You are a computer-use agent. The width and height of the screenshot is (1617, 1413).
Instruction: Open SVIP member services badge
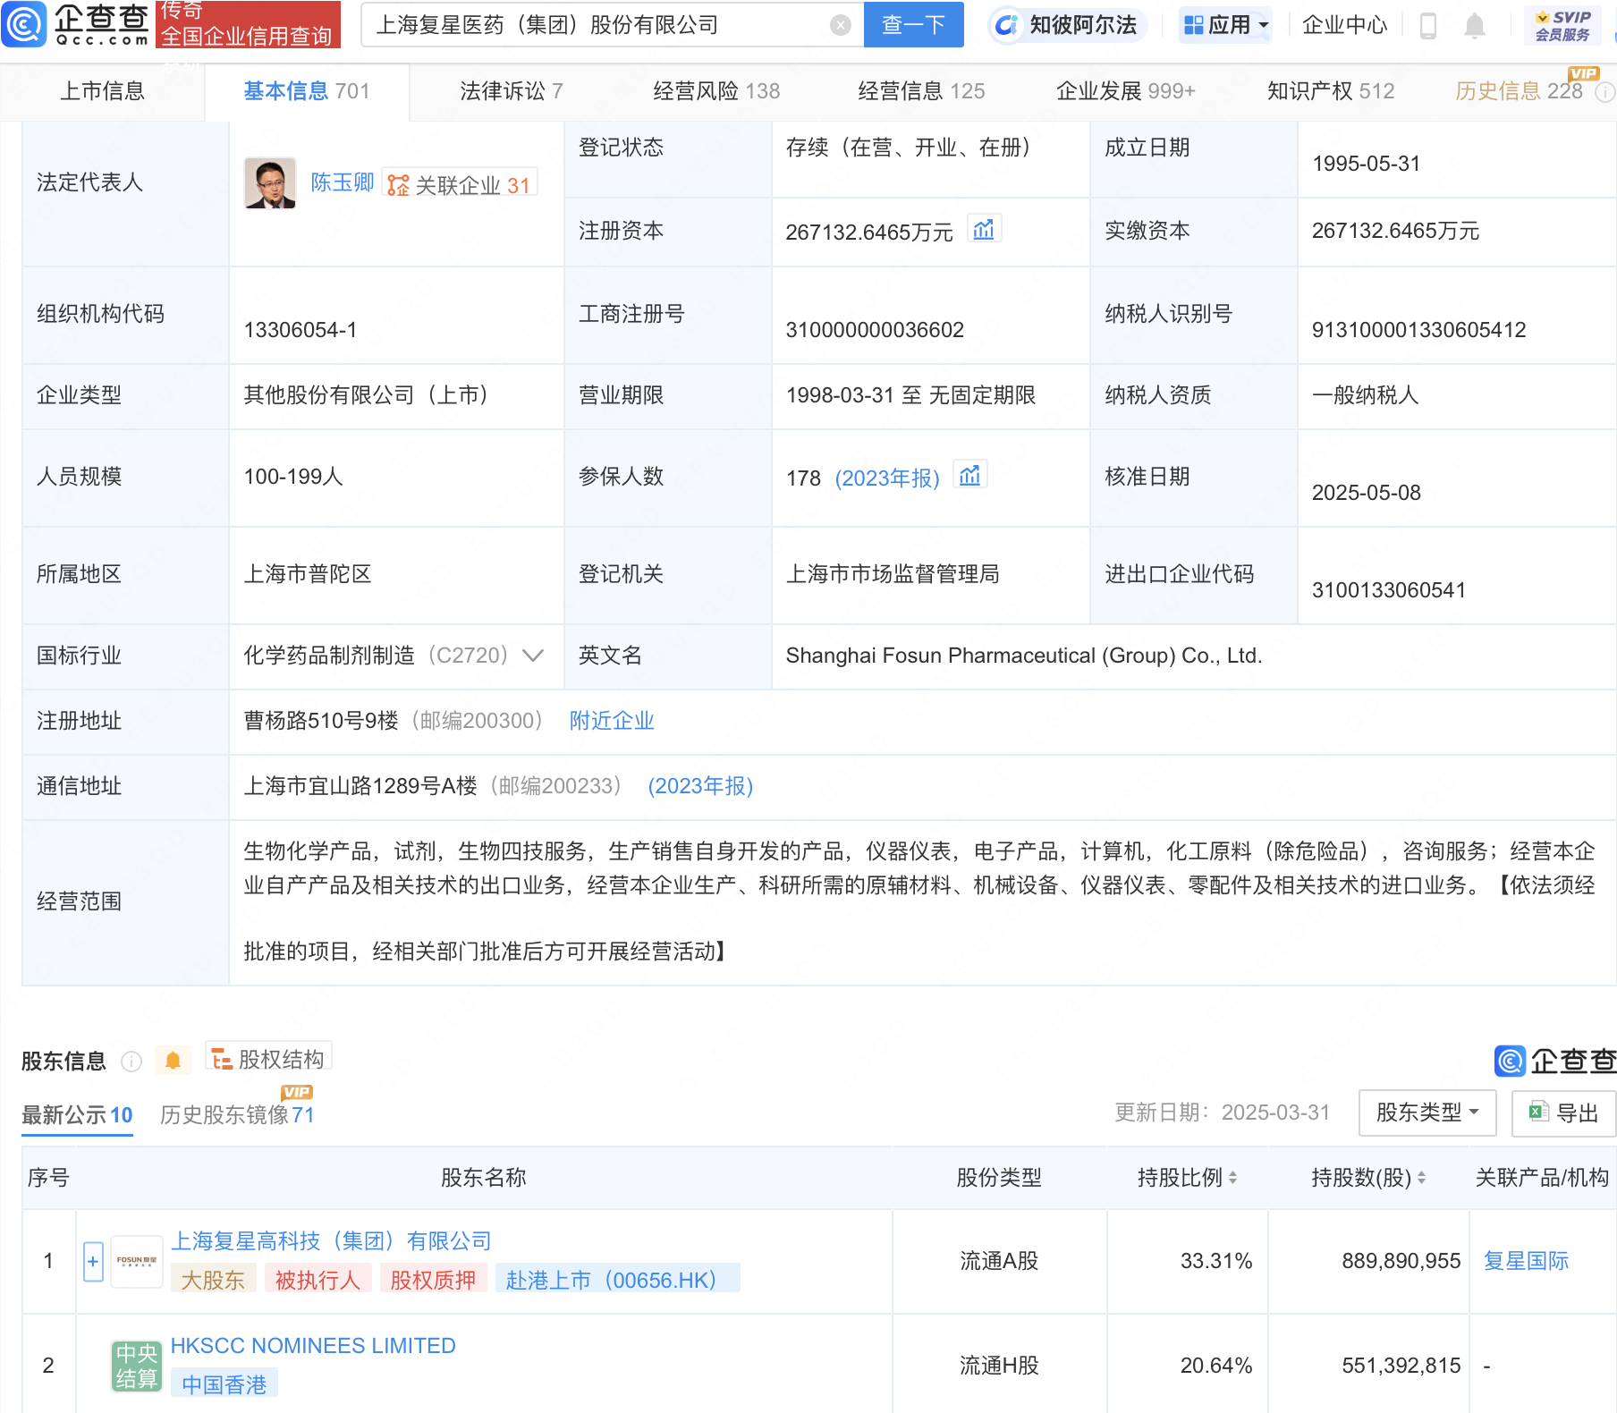(1562, 25)
